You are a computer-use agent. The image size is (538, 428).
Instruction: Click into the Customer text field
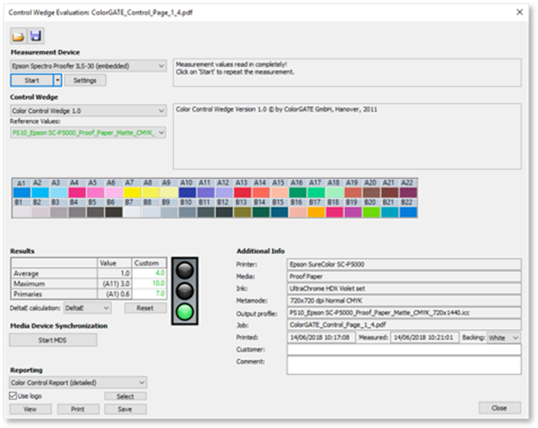[405, 350]
